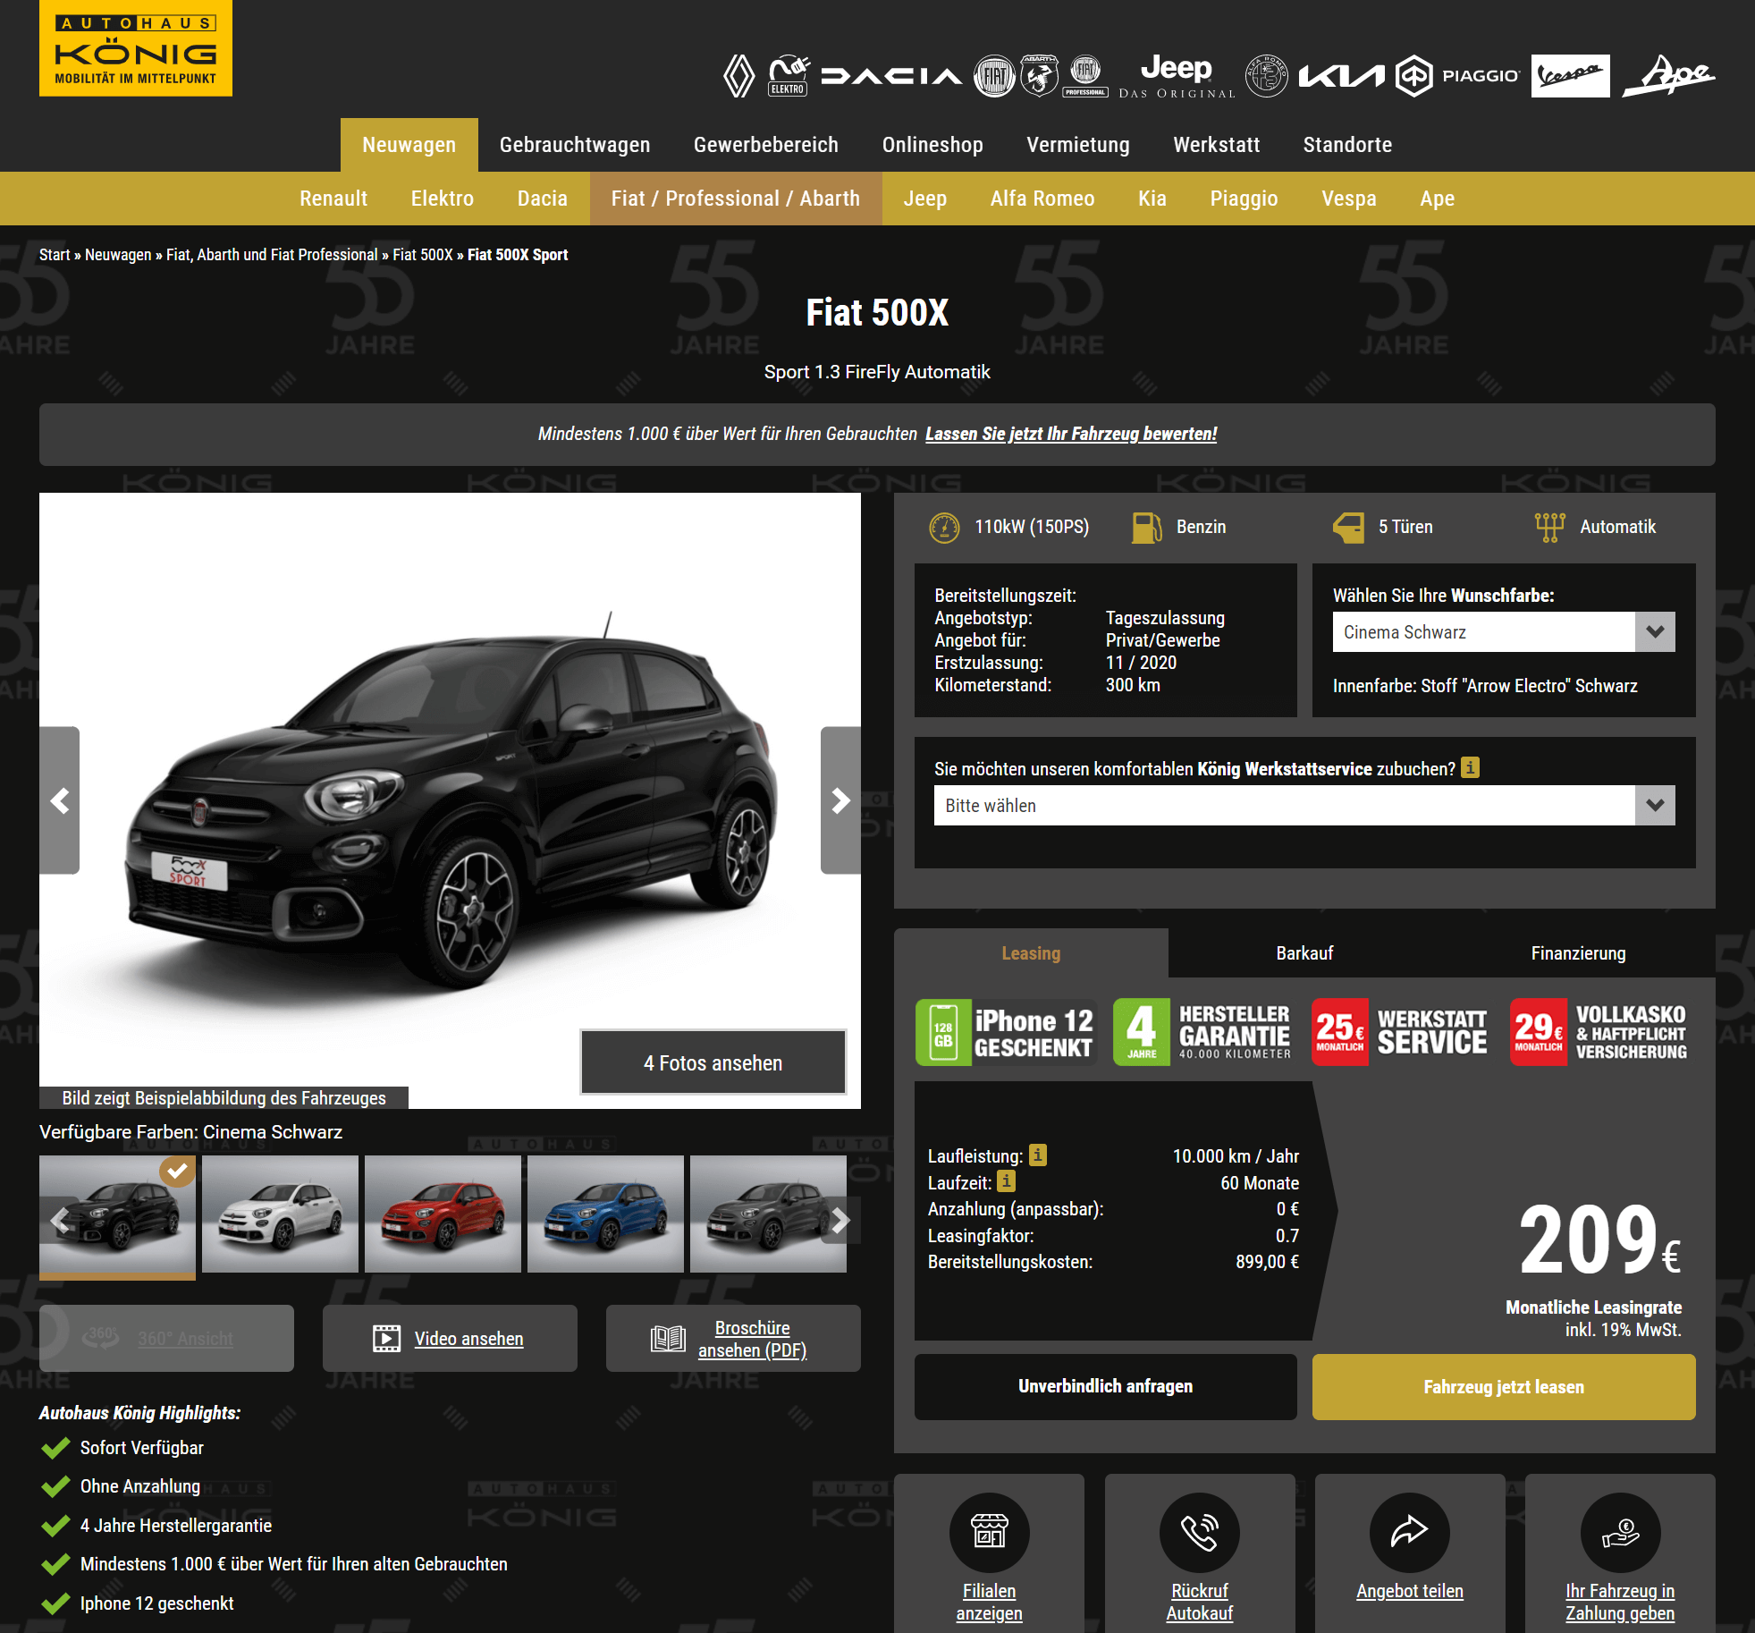Click the Fiat Professional logo
The height and width of the screenshot is (1633, 1755).
click(1085, 76)
